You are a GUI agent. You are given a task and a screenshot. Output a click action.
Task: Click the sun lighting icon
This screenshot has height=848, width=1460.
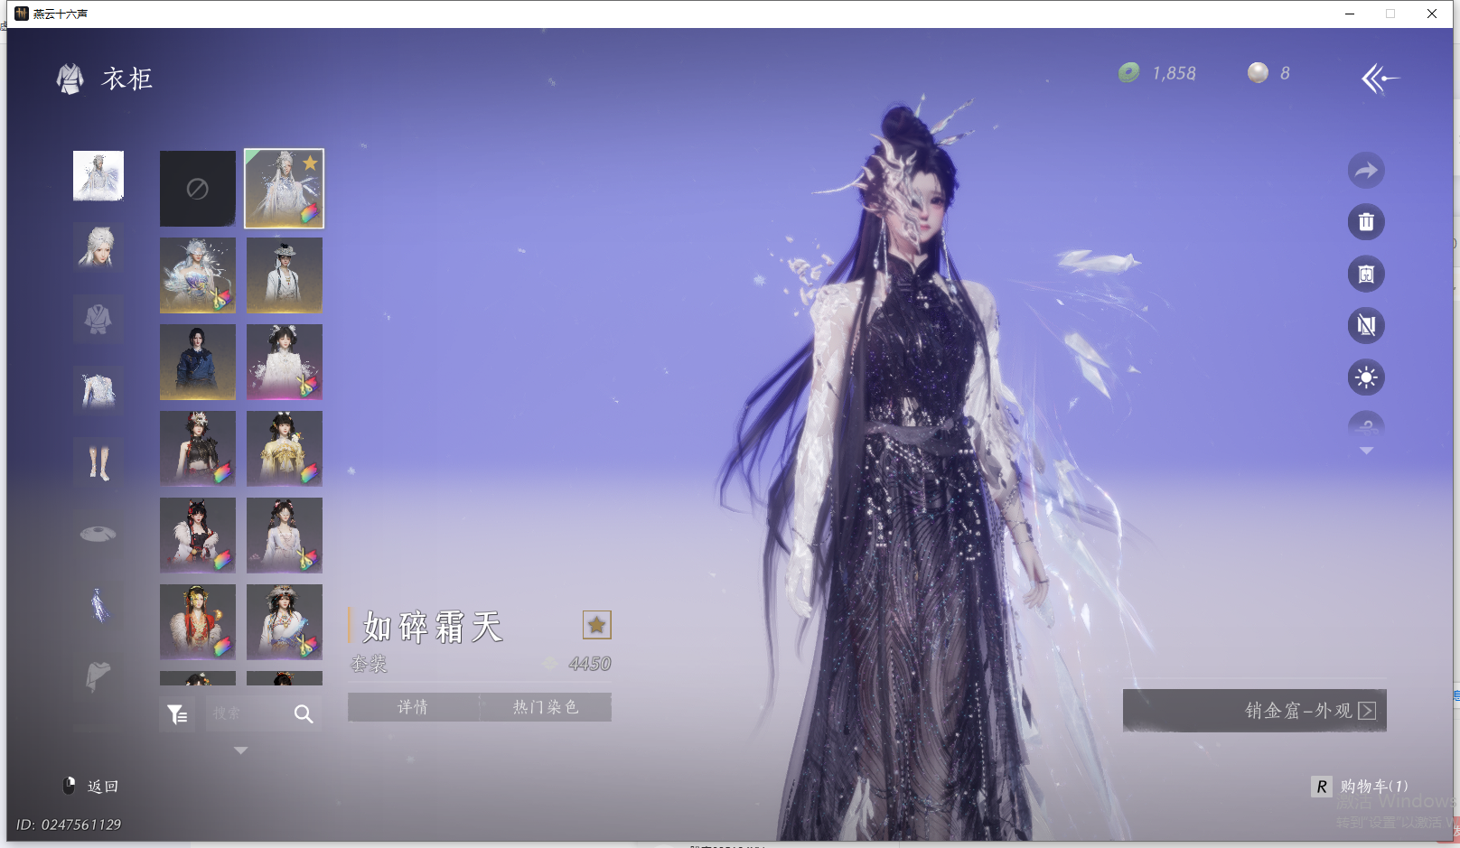tap(1366, 377)
